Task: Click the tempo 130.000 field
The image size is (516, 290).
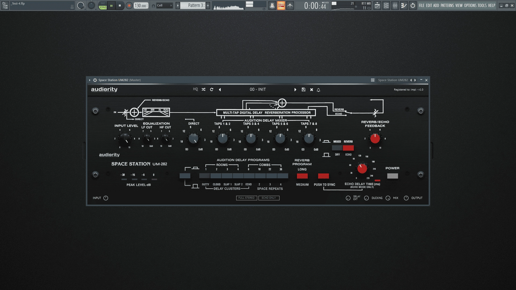Action: coord(141,5)
